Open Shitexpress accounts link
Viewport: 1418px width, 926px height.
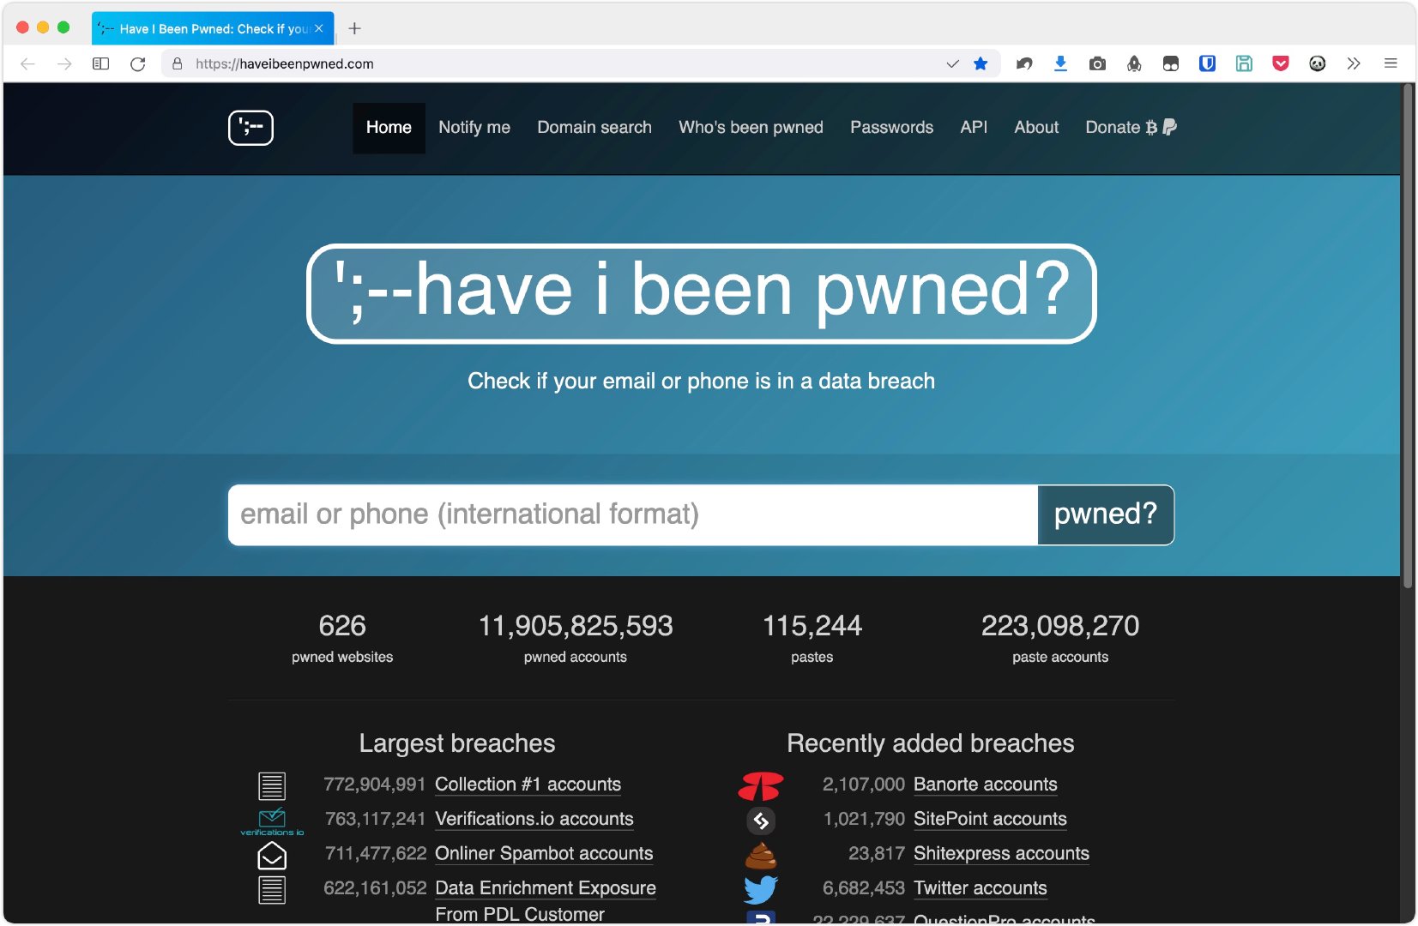pyautogui.click(x=1001, y=853)
